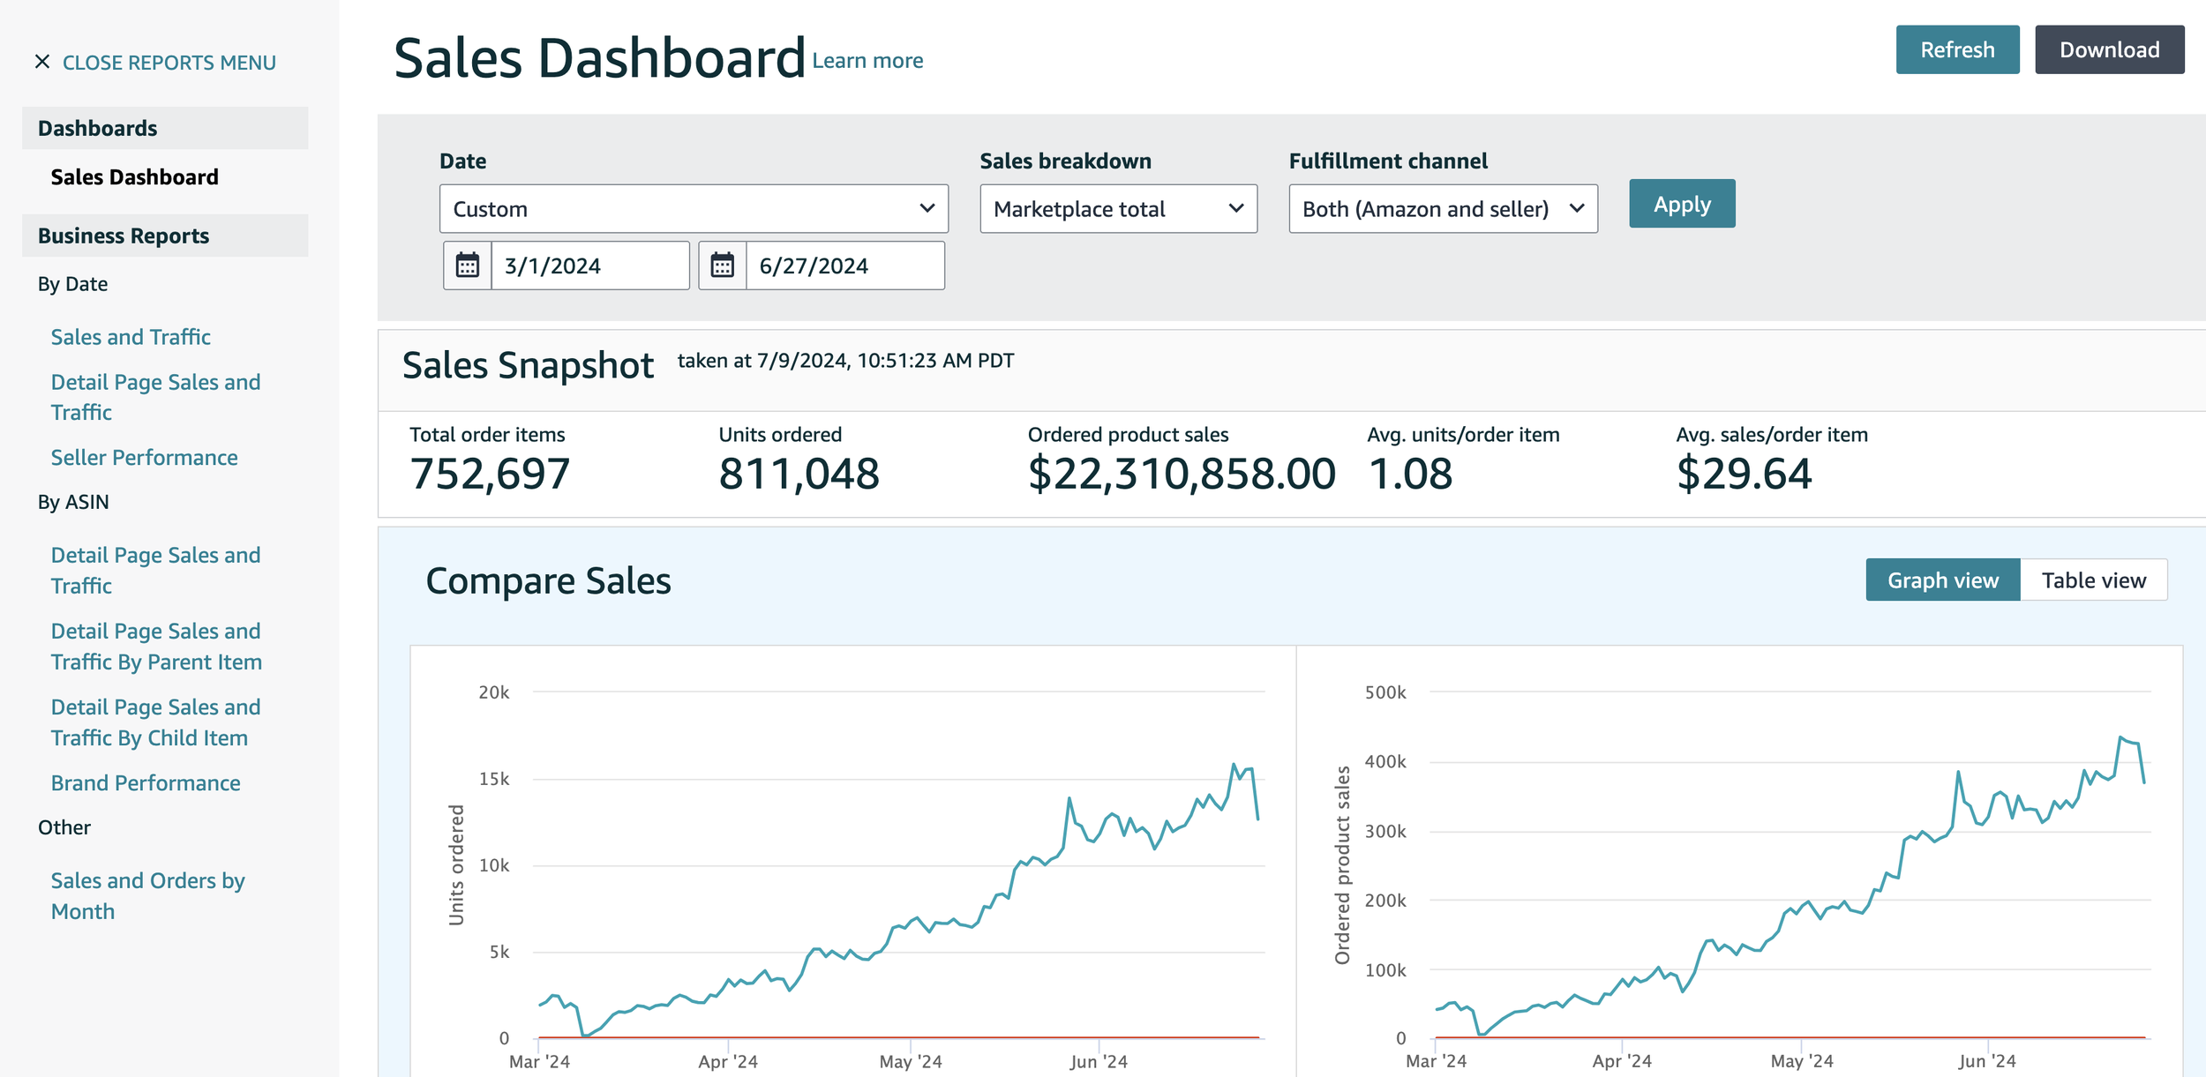The height and width of the screenshot is (1077, 2206).
Task: Navigate to Sales and Traffic report
Action: [131, 336]
